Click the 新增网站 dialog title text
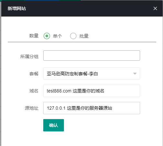 click(x=17, y=8)
